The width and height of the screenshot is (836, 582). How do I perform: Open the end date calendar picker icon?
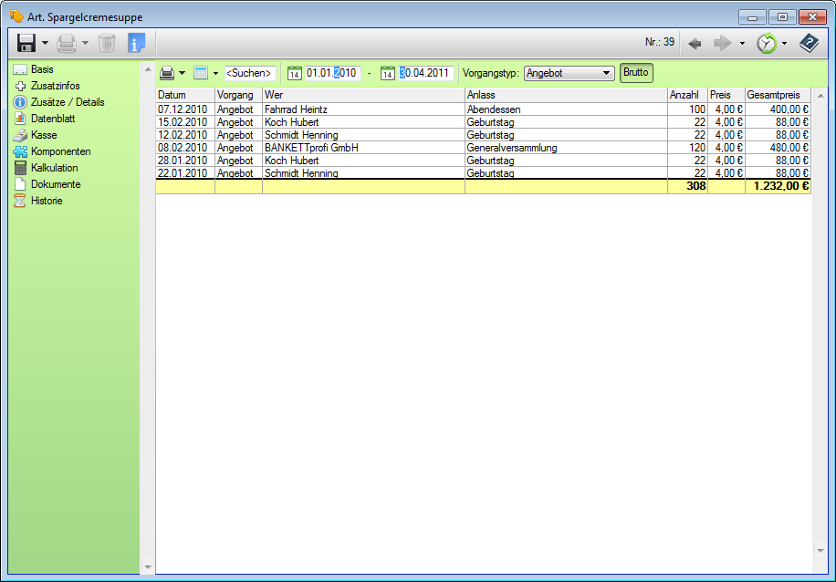click(388, 73)
